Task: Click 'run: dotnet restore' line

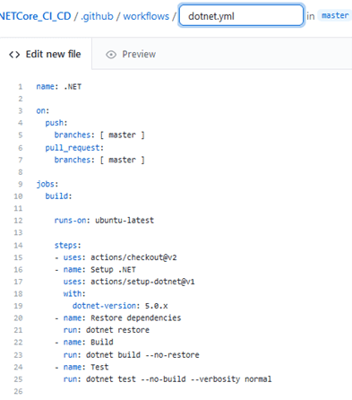Action: (x=107, y=330)
